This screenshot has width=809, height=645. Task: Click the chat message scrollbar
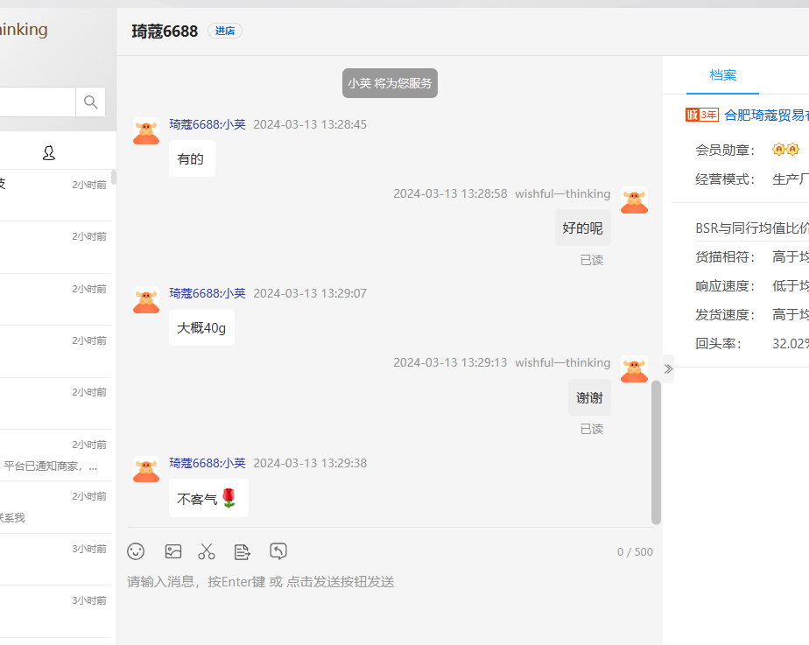click(656, 452)
